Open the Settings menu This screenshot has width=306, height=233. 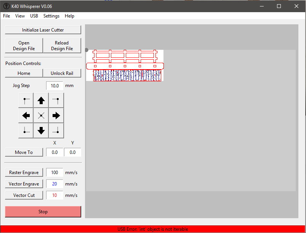[51, 16]
